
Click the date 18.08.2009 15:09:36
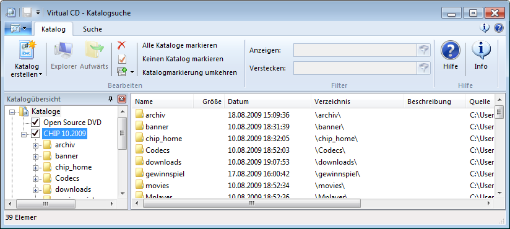(259, 115)
